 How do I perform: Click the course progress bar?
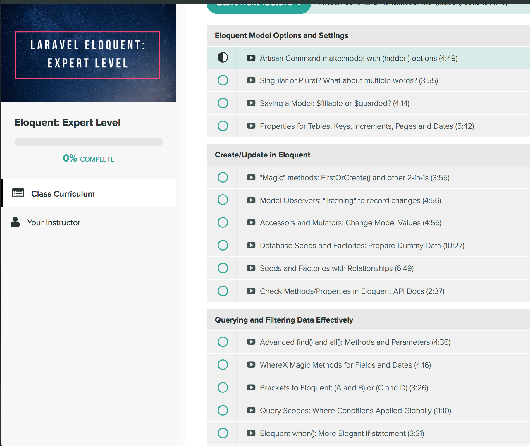pos(89,142)
